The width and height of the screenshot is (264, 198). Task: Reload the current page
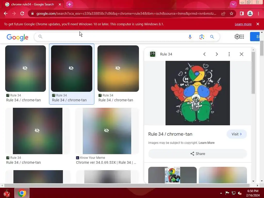[22, 13]
